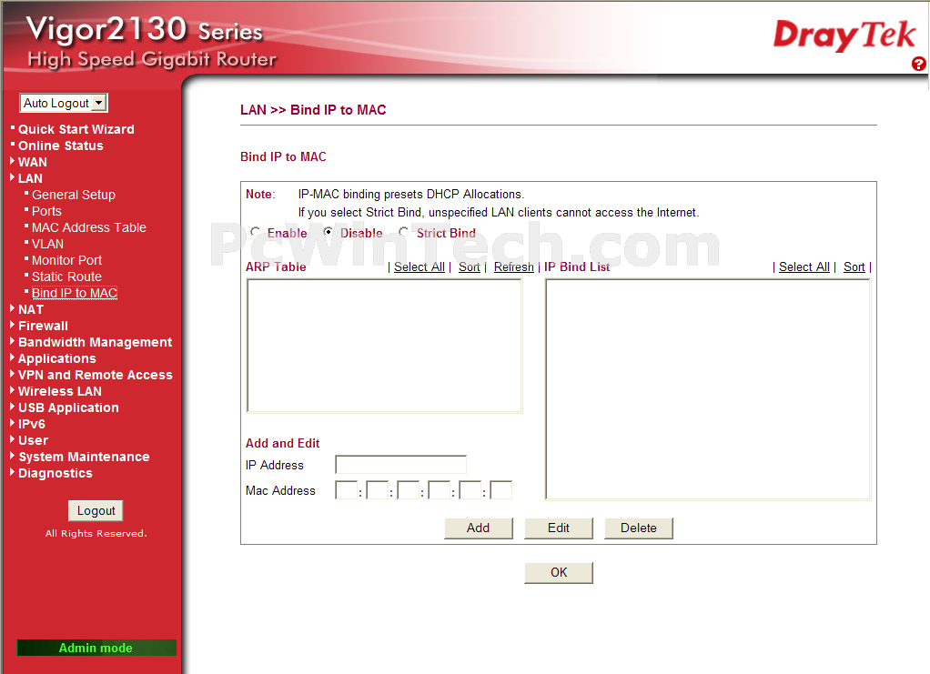Click the DrayTek logo
This screenshot has height=674, width=930.
pos(844,35)
